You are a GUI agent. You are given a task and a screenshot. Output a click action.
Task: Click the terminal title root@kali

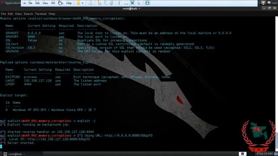pyautogui.click(x=131, y=9)
